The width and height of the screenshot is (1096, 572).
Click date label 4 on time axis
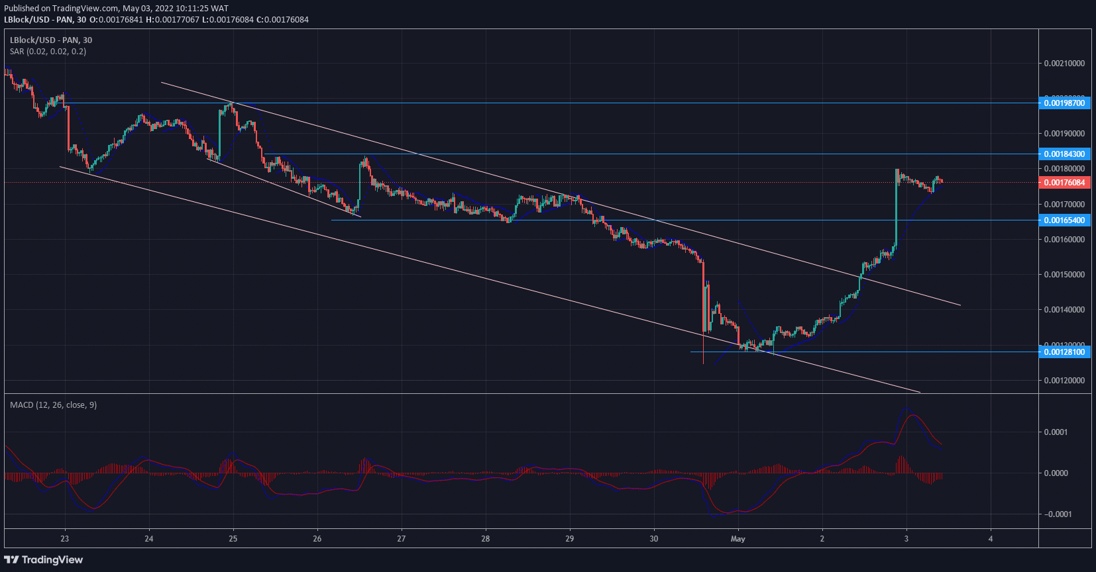(x=991, y=539)
